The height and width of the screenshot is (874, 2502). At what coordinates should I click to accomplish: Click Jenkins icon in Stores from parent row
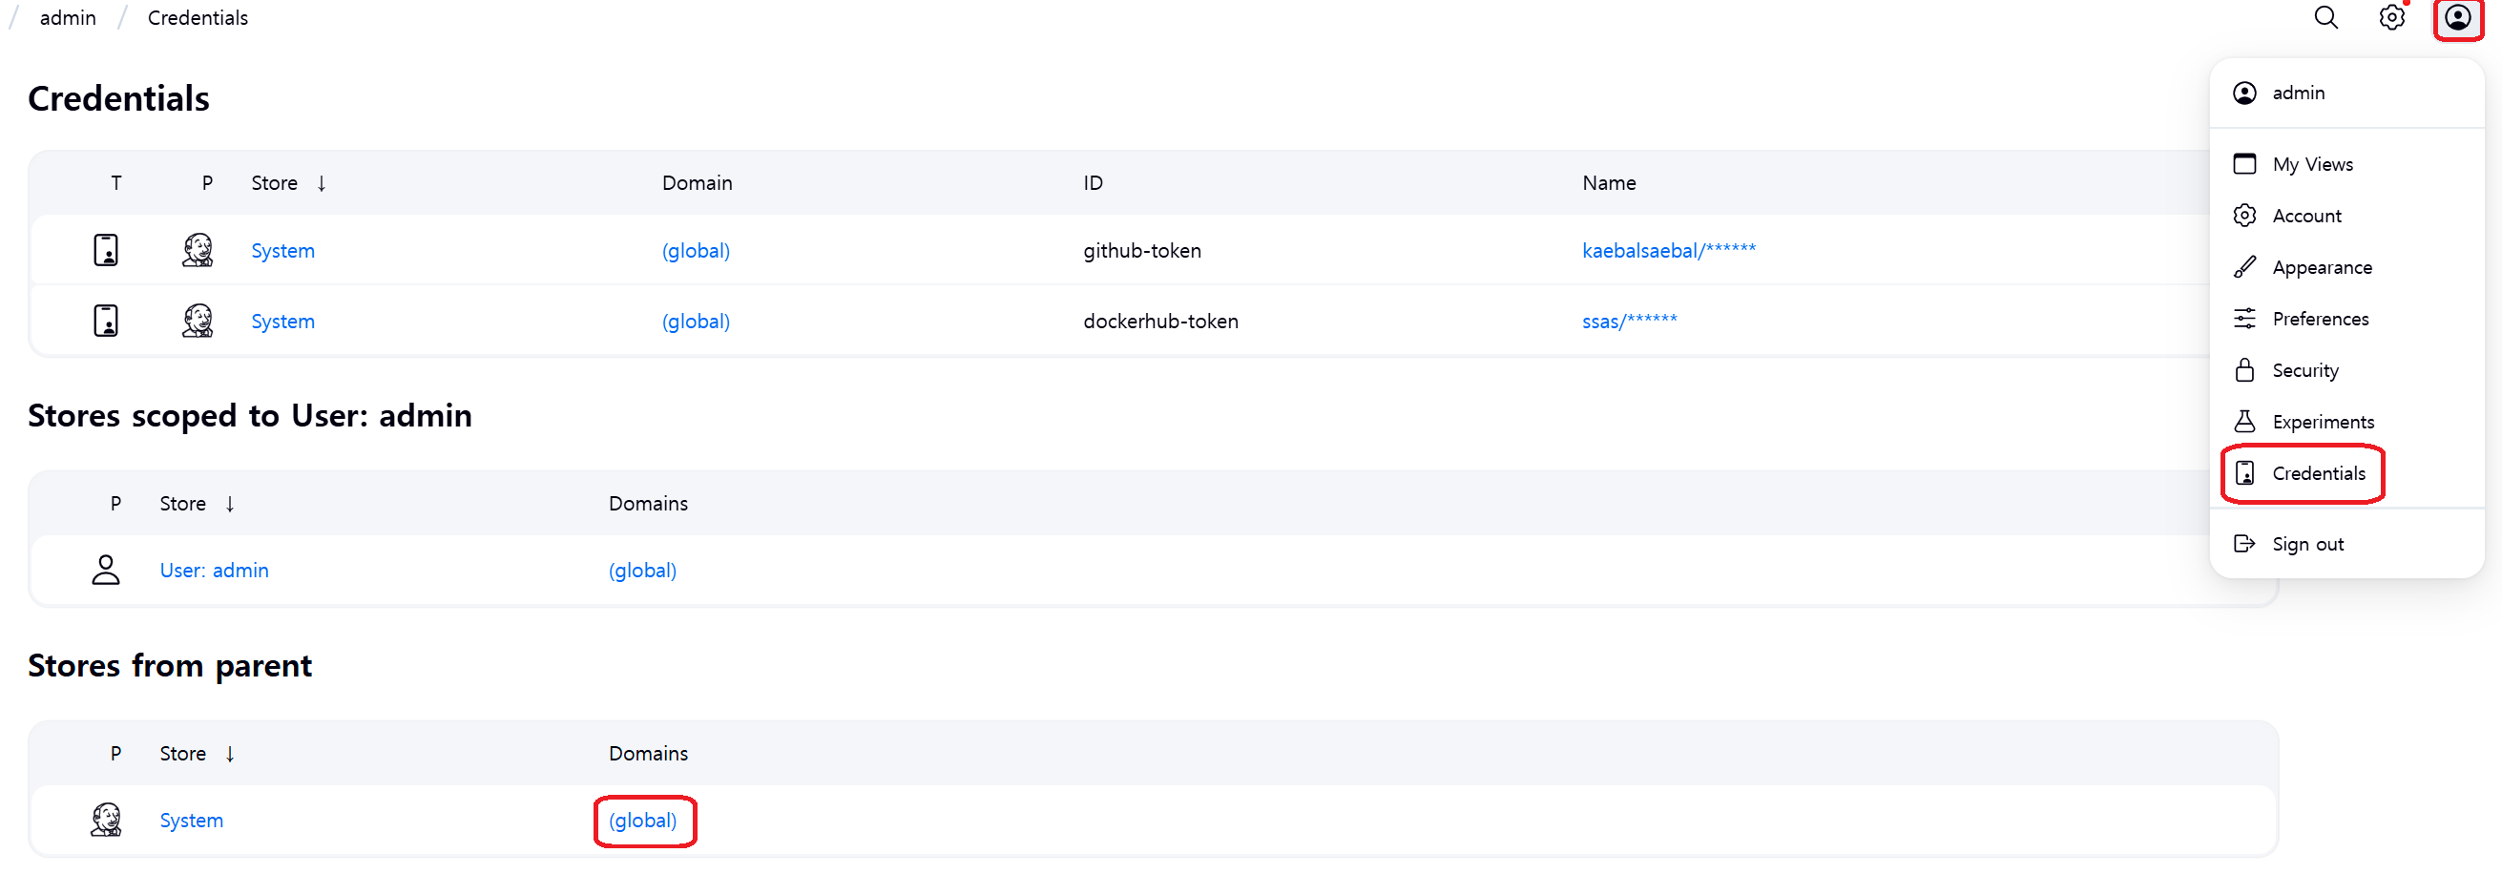(106, 820)
